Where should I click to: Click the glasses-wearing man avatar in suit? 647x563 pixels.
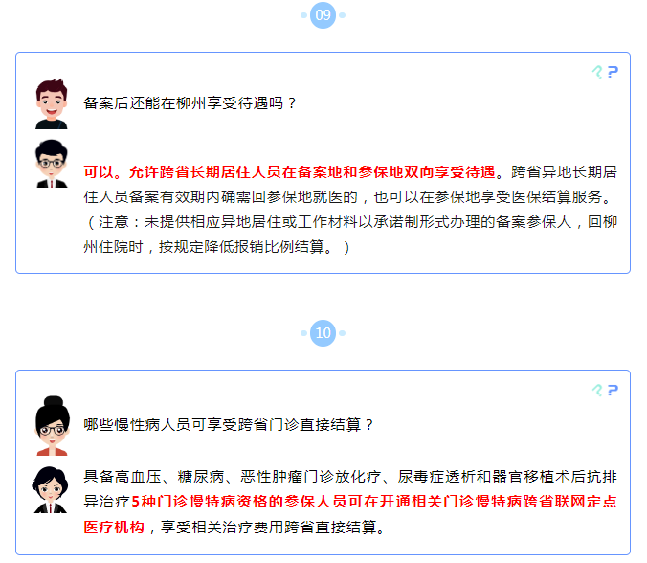pos(51,164)
